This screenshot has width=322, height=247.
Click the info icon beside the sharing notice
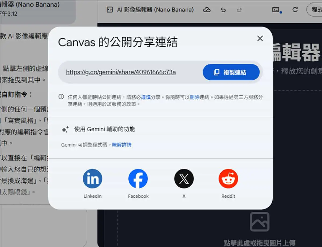click(x=61, y=97)
